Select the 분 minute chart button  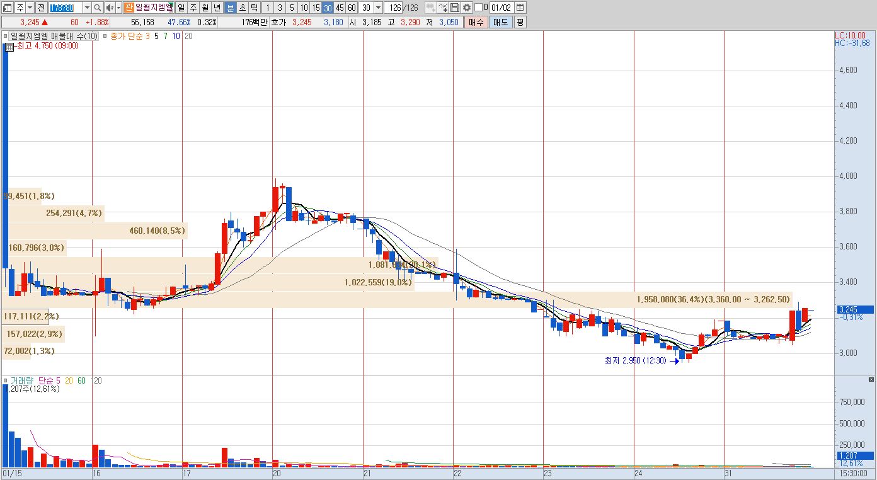point(231,8)
